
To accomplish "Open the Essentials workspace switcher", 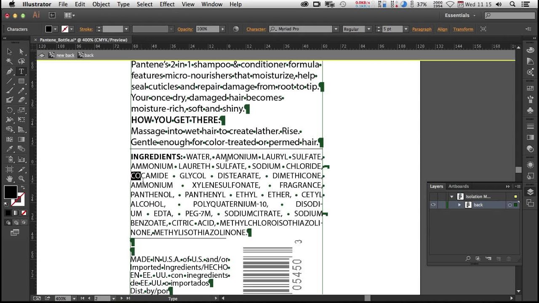I will click(460, 15).
